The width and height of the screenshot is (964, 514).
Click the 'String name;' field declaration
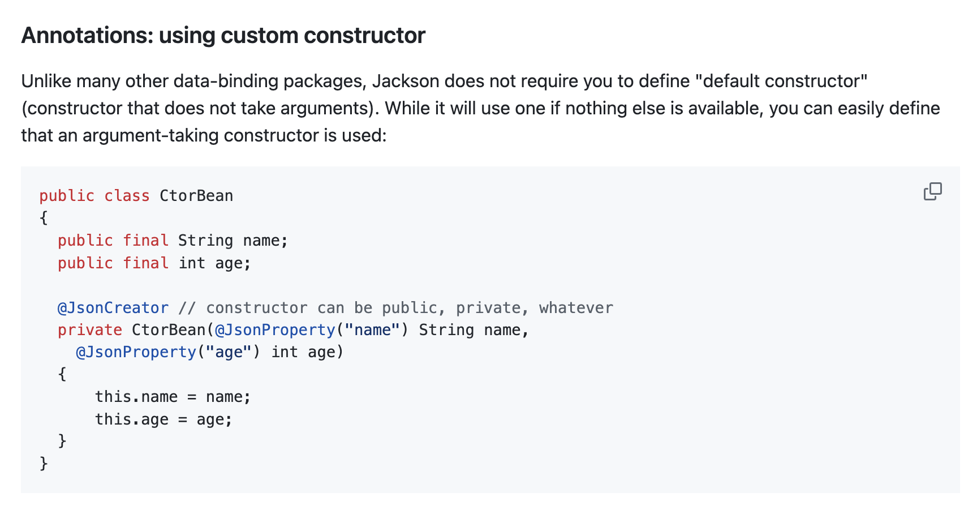click(233, 240)
